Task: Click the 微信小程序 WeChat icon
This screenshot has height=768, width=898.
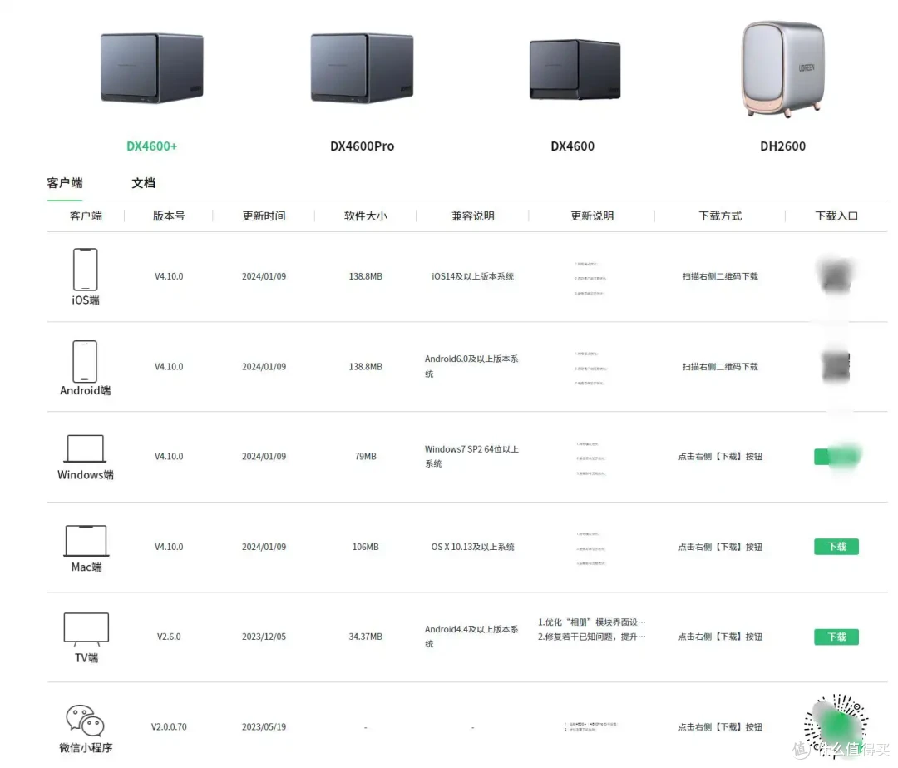Action: coord(86,721)
